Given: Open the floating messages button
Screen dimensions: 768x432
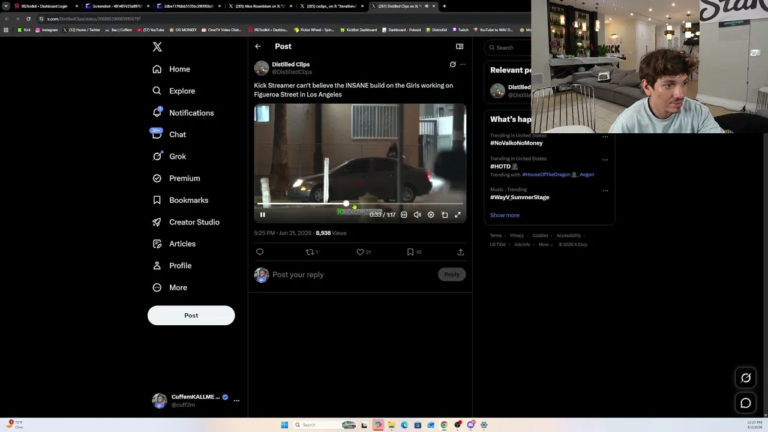Looking at the screenshot, I should click(746, 403).
